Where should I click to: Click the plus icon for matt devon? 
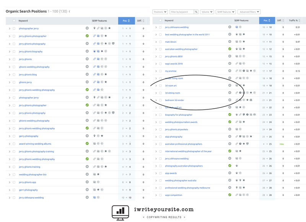tap(230, 41)
